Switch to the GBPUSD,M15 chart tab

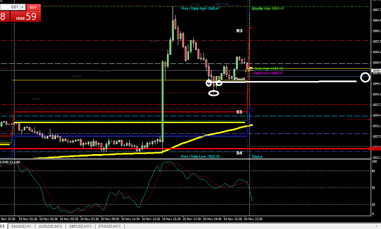[80, 227]
